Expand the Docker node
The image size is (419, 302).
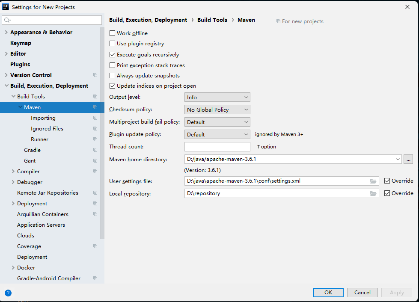13,267
